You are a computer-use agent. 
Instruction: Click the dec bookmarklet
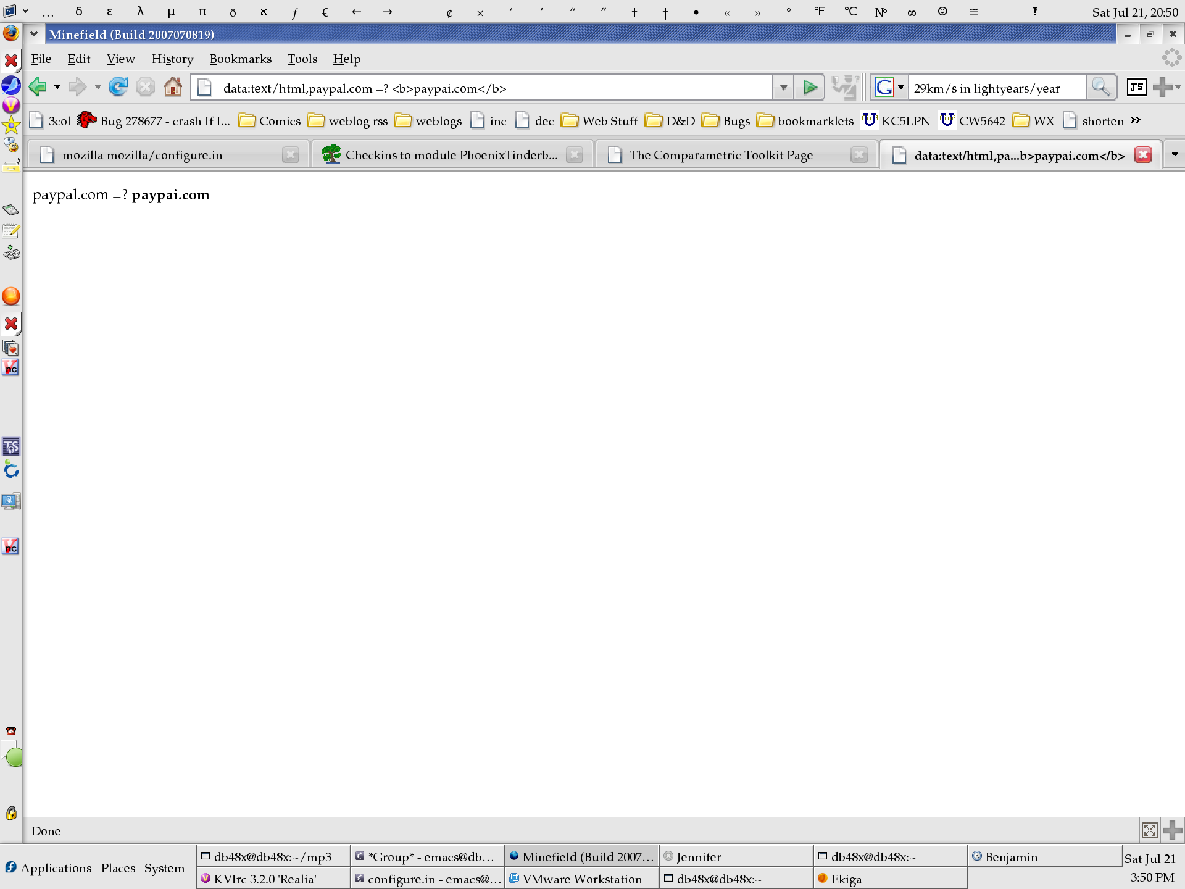[x=534, y=120]
